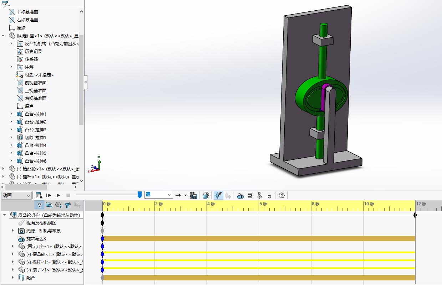Viewport: 442px width, 285px height.
Task: Click the 旋转马达3 blue keyframe diamond
Action: pyautogui.click(x=102, y=238)
